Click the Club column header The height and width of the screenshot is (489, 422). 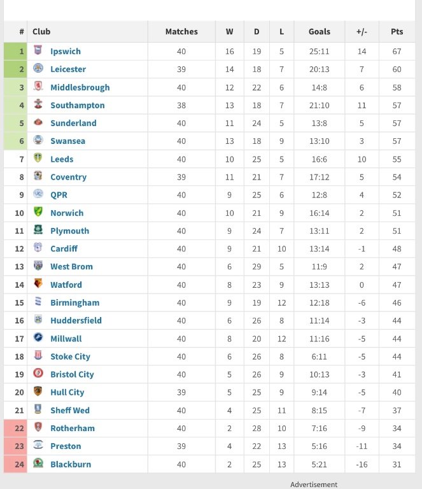[x=41, y=31]
